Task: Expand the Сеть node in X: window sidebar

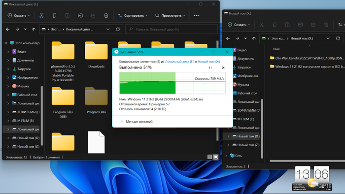Action: [226, 156]
